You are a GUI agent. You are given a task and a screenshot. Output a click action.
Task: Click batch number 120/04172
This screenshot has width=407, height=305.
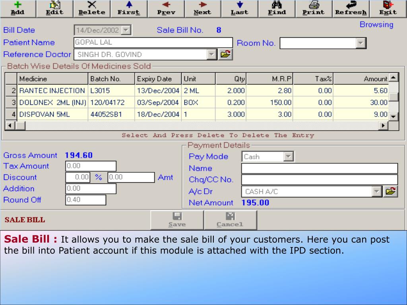(x=112, y=102)
